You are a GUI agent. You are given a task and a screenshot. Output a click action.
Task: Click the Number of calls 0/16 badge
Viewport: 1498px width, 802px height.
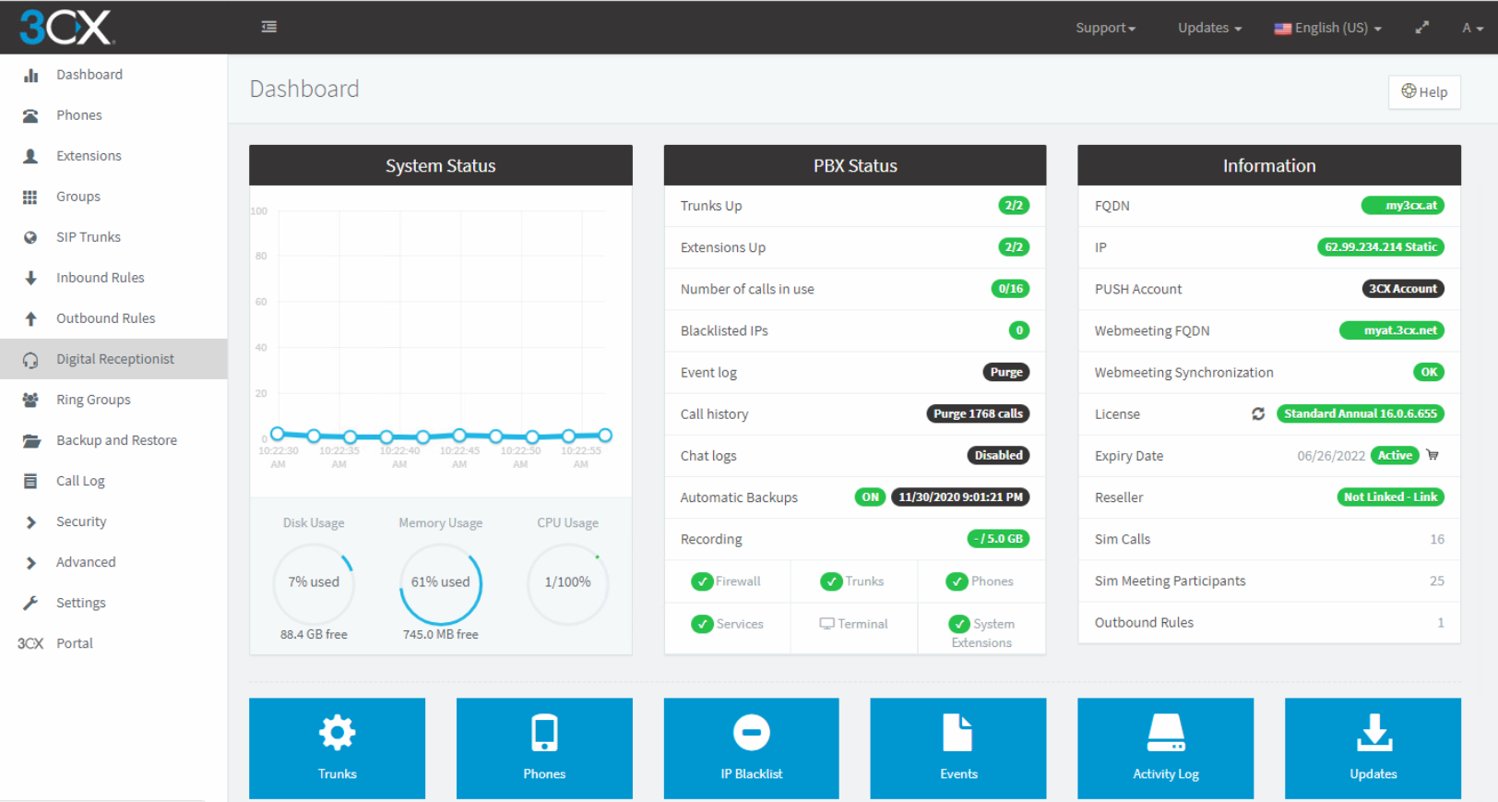1010,289
